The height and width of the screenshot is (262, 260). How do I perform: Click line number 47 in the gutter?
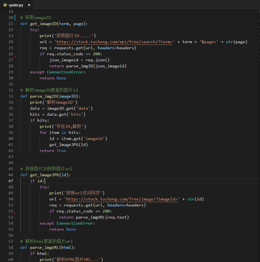pyautogui.click(x=11, y=181)
